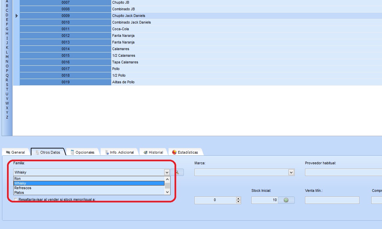Select Fanta Naranja row 0013
The width and height of the screenshot is (382, 229).
coord(201,42)
